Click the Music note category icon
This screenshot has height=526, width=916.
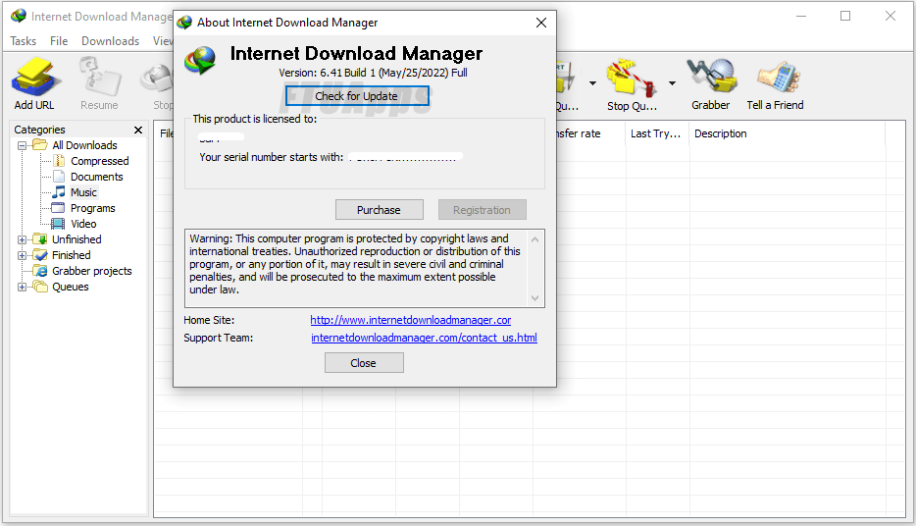click(x=59, y=192)
